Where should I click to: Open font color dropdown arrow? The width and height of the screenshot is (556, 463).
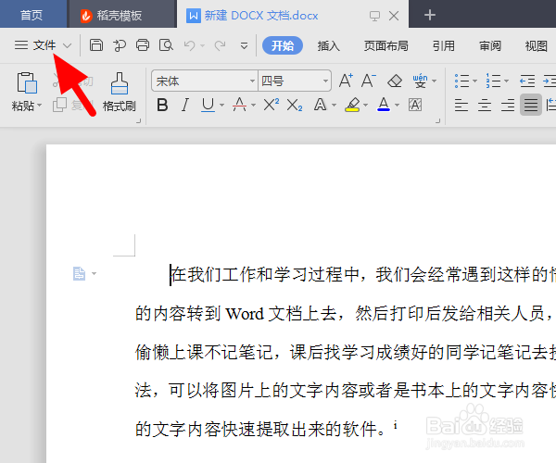pos(398,106)
